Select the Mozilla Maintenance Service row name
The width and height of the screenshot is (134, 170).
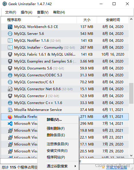(38, 110)
